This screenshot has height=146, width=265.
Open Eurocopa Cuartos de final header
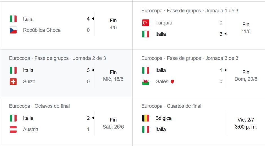172,106
